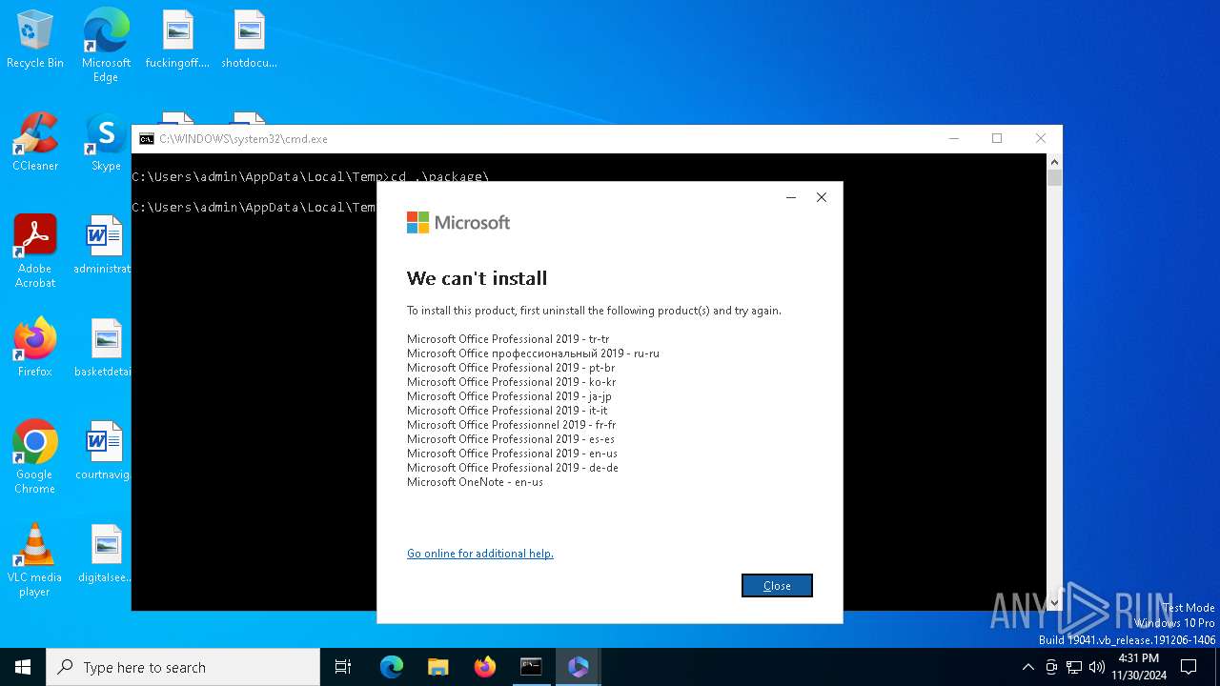Click 'Microsoft Office Professional 2019 - ja-jp' line

click(x=509, y=396)
